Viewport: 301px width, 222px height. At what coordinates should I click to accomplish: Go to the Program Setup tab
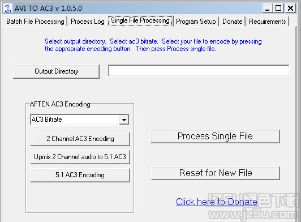196,22
